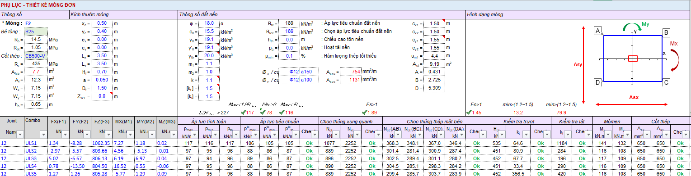Select the Ht value cell 0.70
The width and height of the screenshot is (691, 176).
(x=102, y=72)
